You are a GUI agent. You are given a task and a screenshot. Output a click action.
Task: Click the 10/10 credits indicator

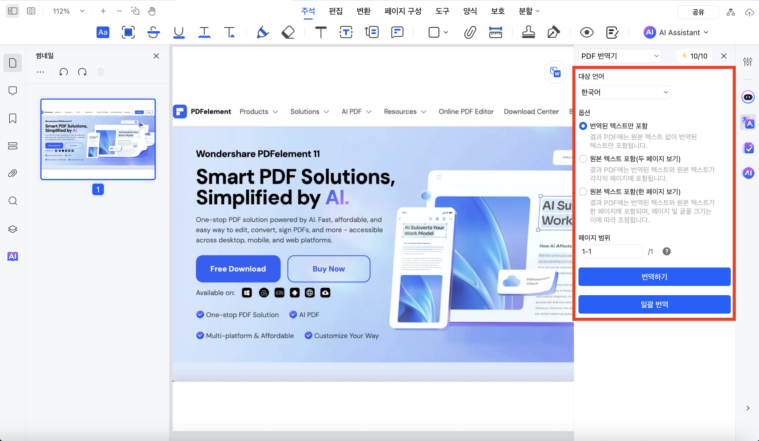(694, 56)
